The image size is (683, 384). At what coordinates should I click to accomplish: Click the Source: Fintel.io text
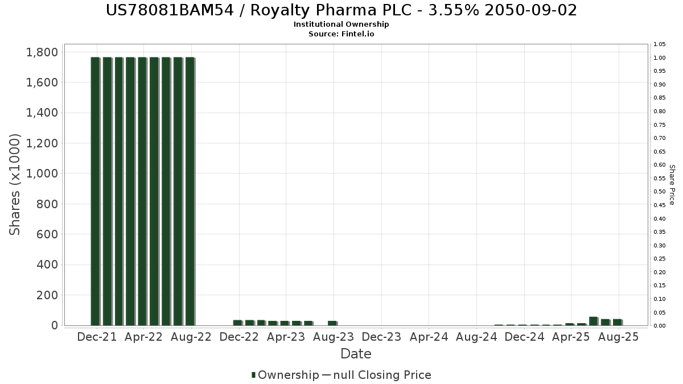[x=341, y=34]
